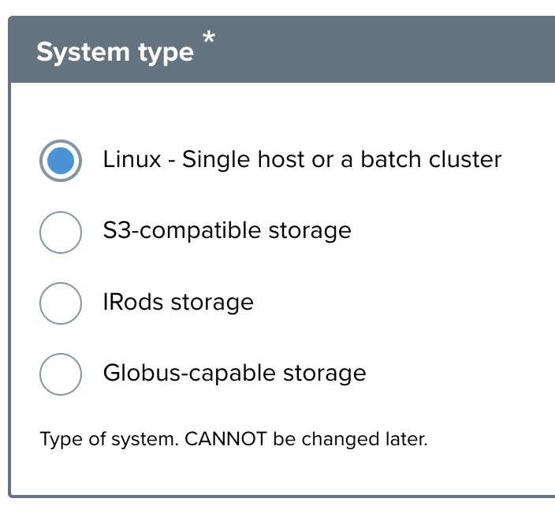The image size is (555, 517).
Task: Click the "Globus-capable storage" option label
Action: (234, 373)
